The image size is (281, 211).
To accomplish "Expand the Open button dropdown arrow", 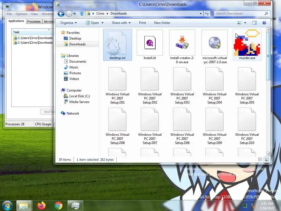I will (103, 23).
